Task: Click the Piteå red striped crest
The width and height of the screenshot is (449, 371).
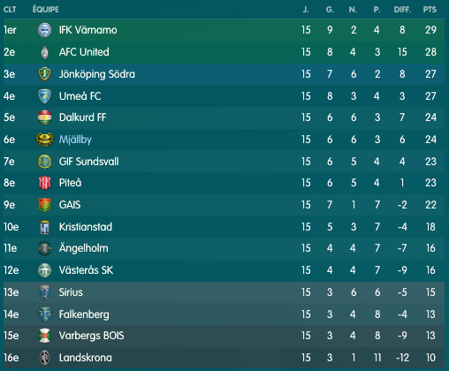Action: (x=45, y=183)
